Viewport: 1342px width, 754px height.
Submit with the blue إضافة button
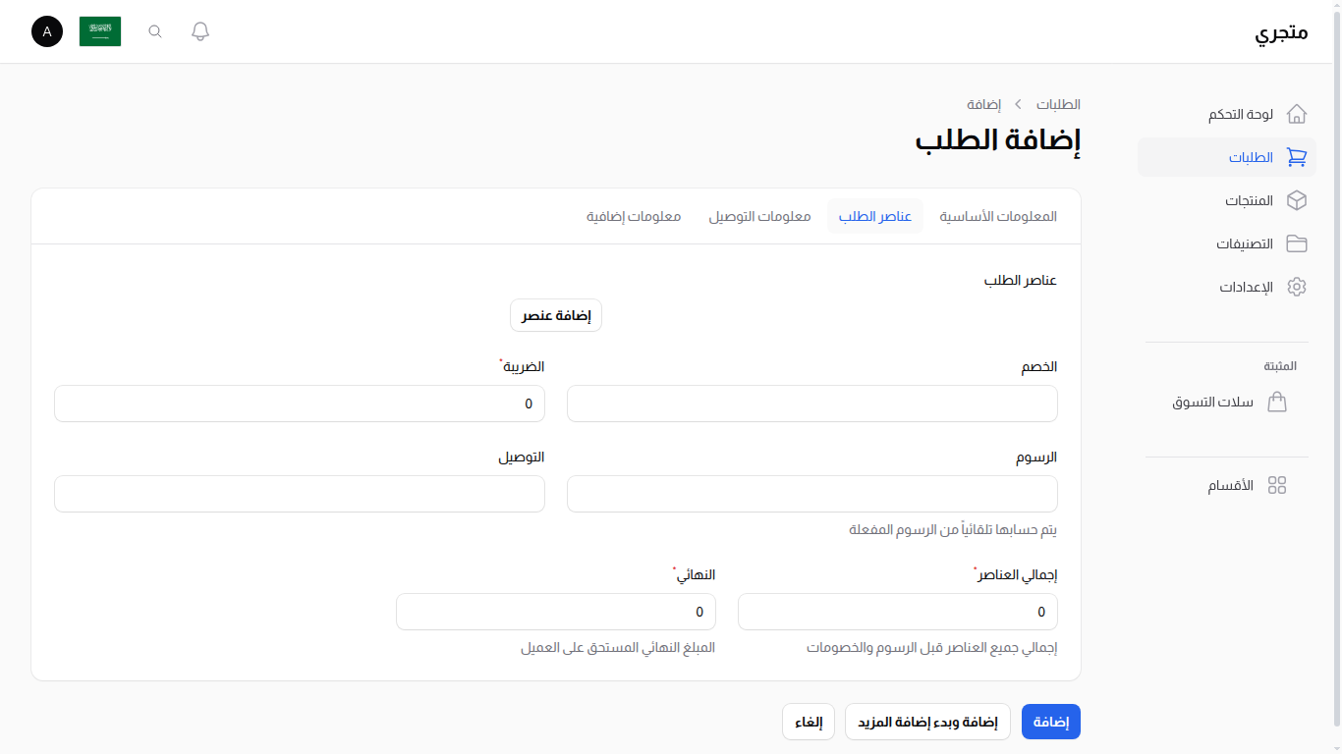[1050, 722]
